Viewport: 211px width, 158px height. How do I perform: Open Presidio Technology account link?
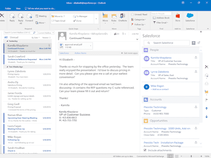(x=155, y=107)
